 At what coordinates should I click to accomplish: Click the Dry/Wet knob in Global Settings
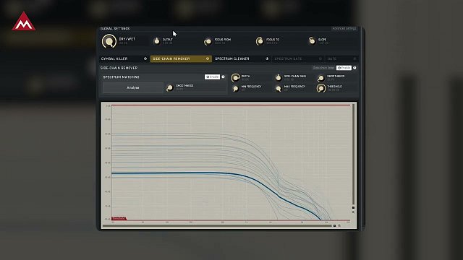coord(109,41)
